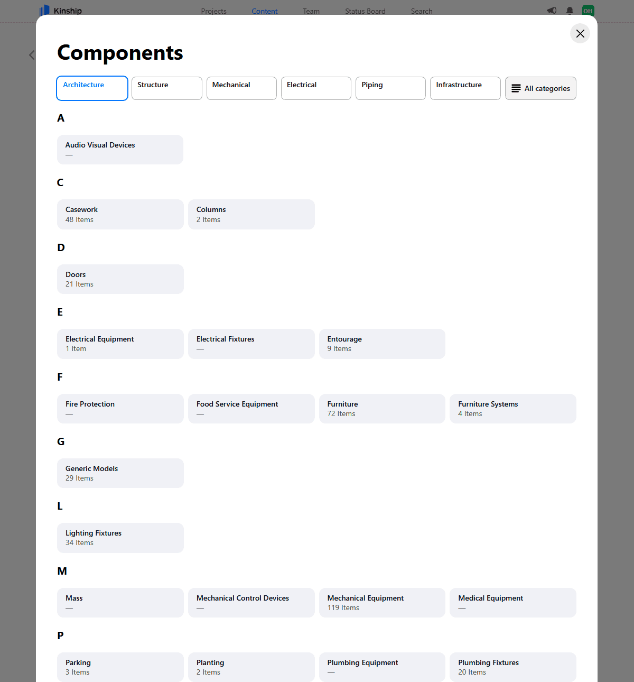Click the list icon inside All categories
Viewport: 634px width, 682px height.
tap(516, 88)
